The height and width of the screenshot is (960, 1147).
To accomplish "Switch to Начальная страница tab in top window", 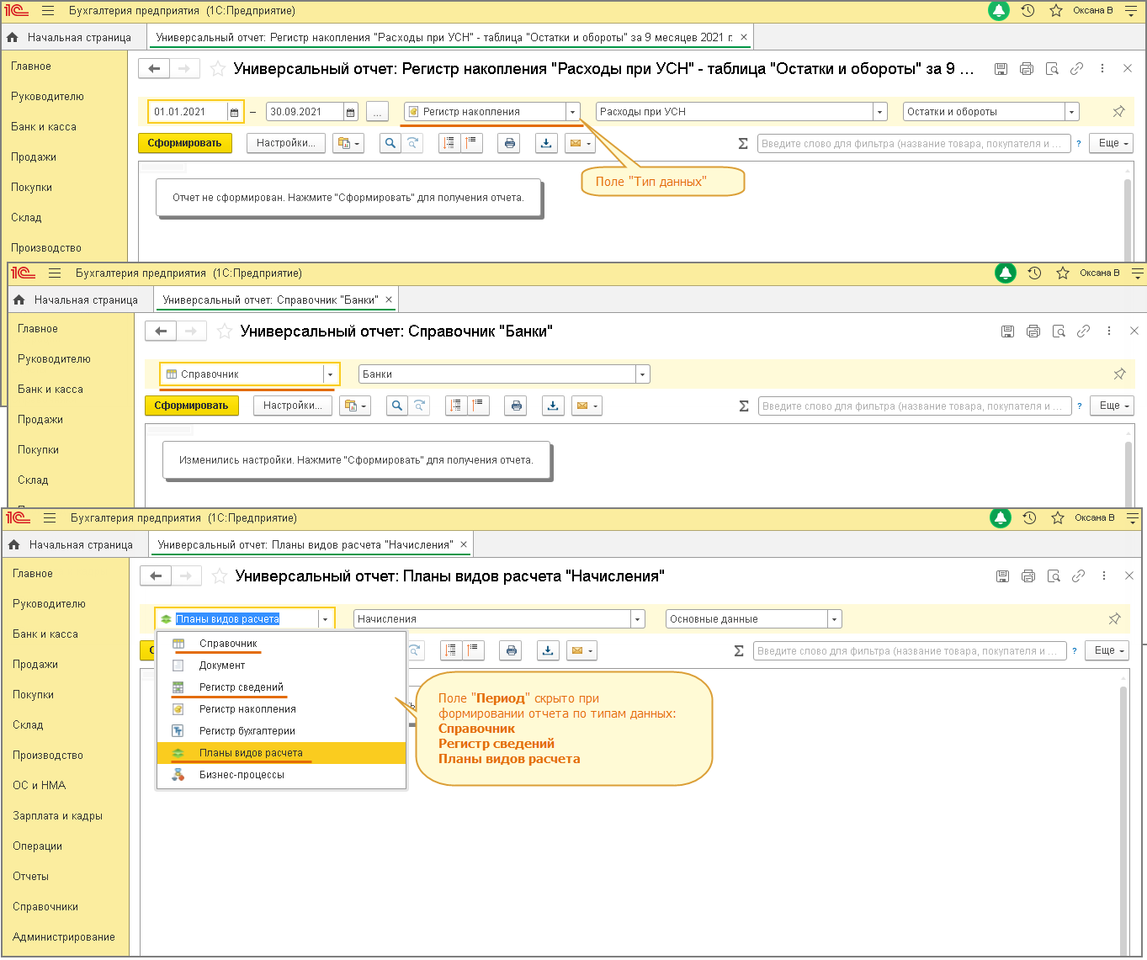I will (x=69, y=37).
